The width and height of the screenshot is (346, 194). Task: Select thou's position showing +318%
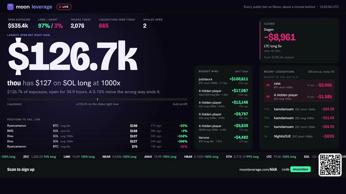click(x=97, y=136)
